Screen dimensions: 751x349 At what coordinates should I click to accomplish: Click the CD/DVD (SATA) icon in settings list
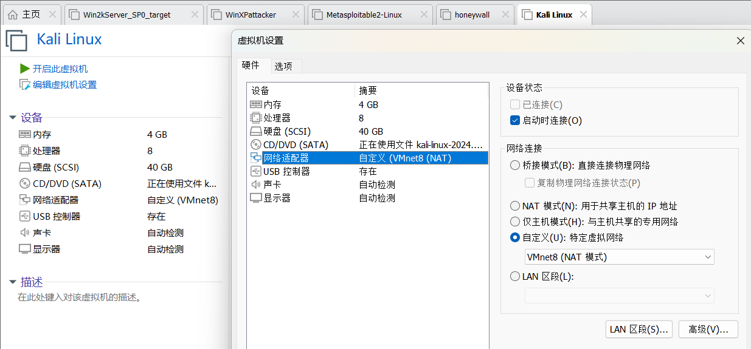pos(255,144)
